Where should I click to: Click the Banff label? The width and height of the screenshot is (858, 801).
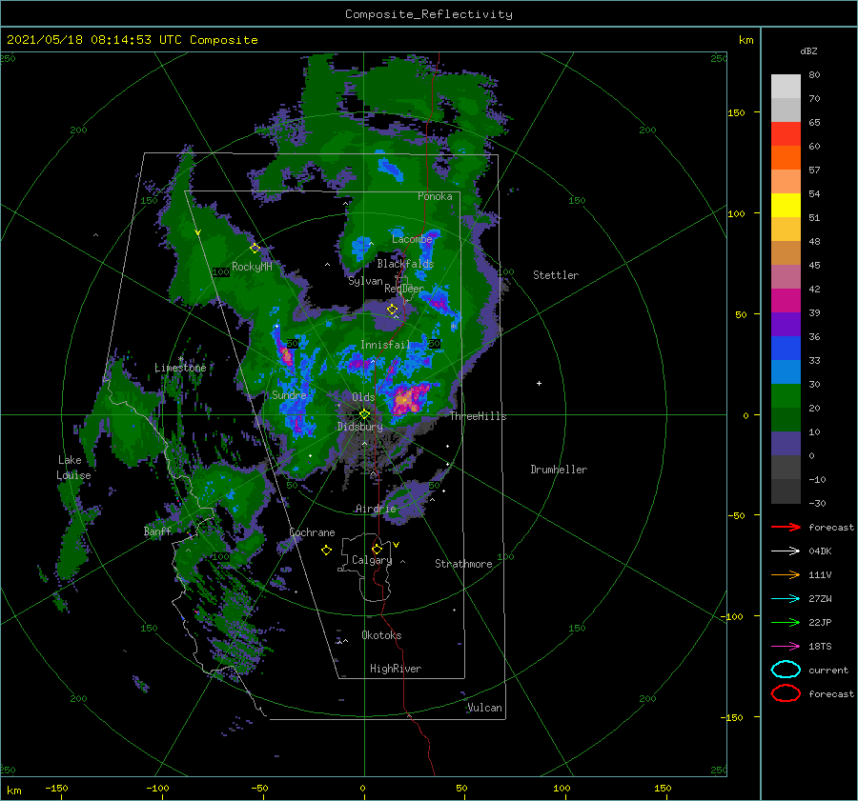157,531
